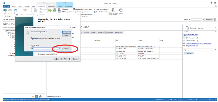Open the Object search dropdown
The image size is (218, 102).
click(x=215, y=20)
